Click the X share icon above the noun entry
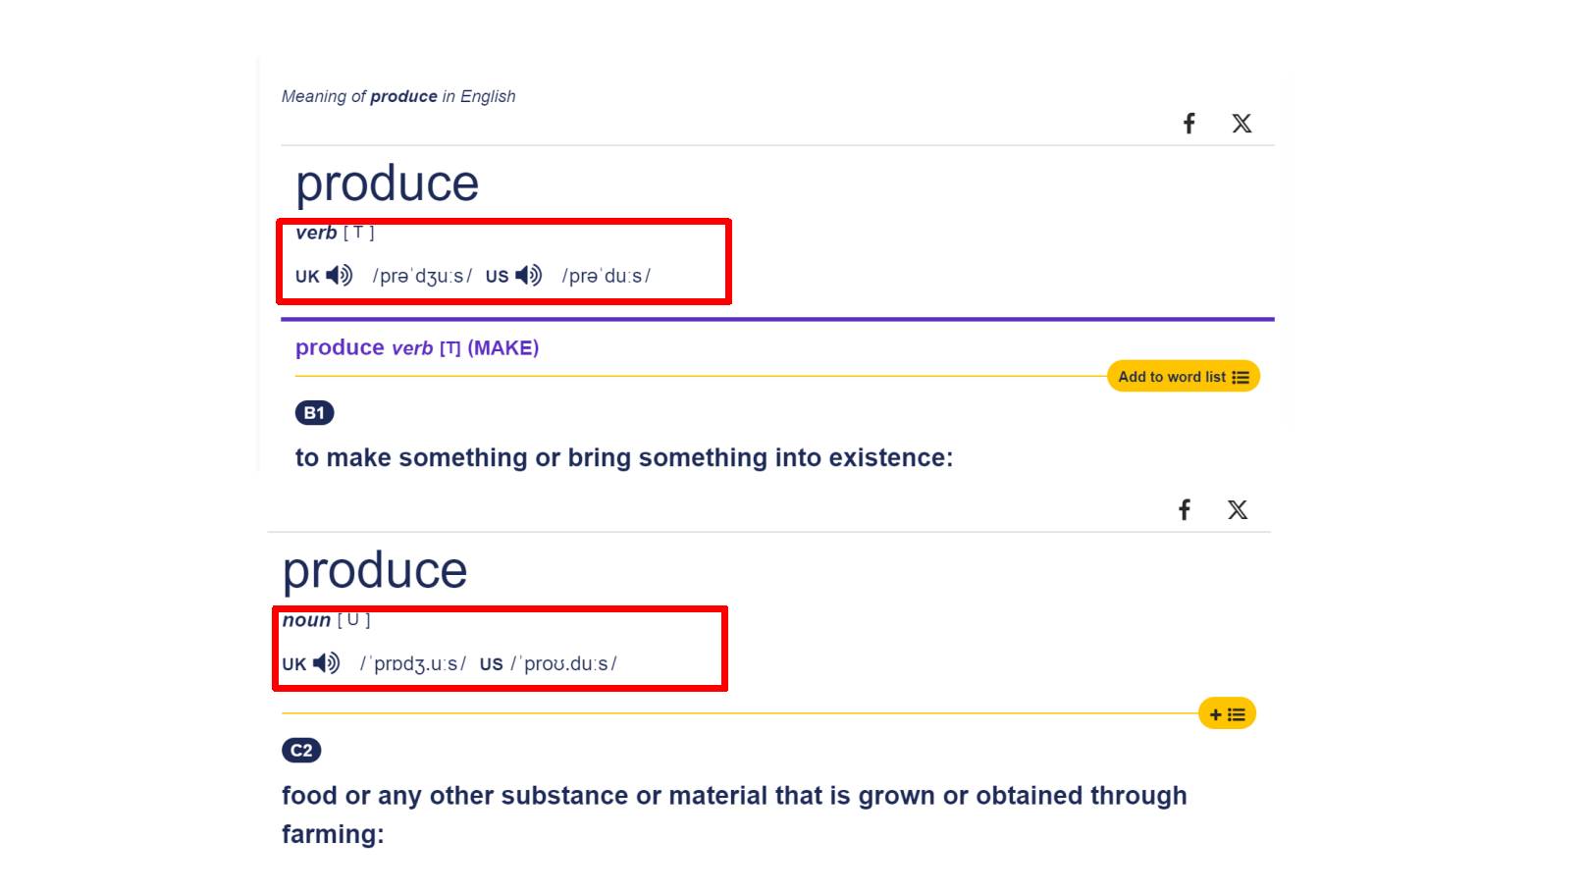Image resolution: width=1584 pixels, height=891 pixels. (x=1238, y=510)
